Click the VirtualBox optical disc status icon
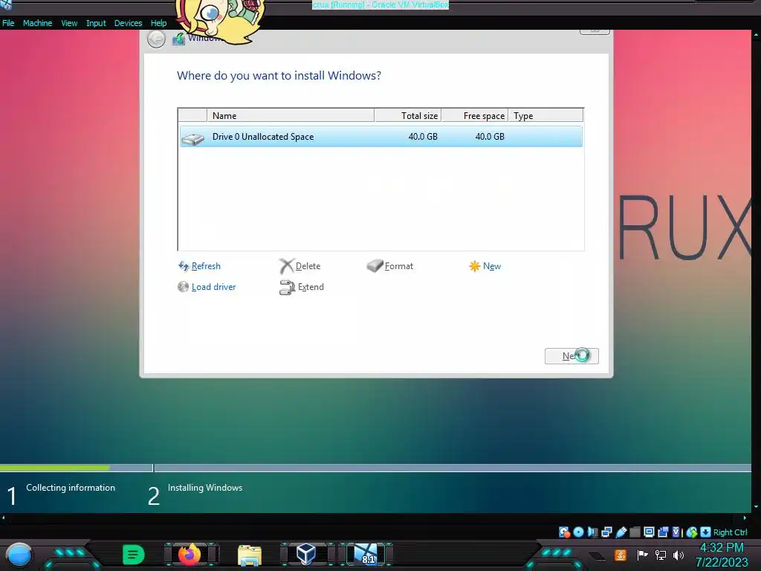The height and width of the screenshot is (571, 761). (x=578, y=532)
